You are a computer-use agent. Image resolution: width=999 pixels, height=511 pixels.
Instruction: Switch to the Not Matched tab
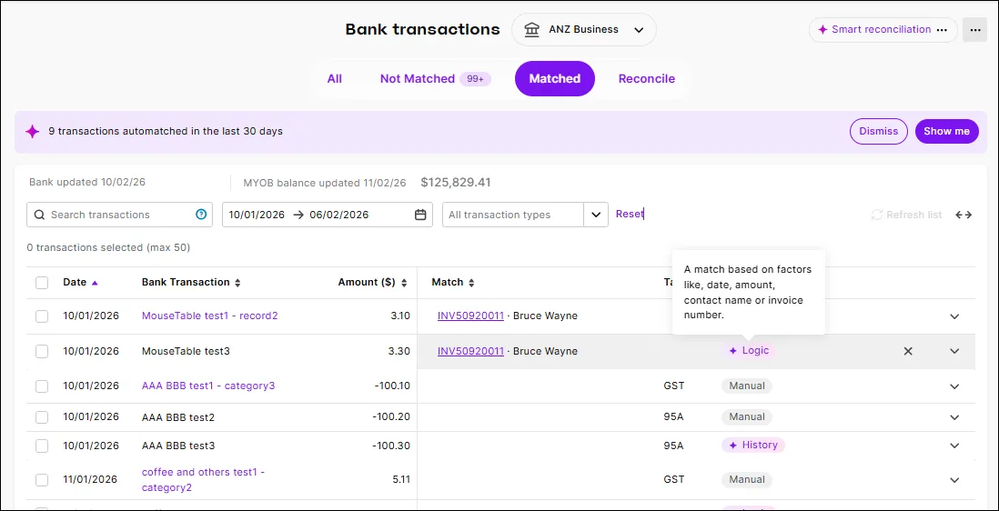click(435, 79)
